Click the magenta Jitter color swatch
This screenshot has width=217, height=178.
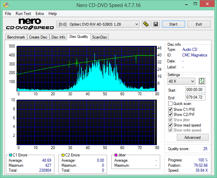pyautogui.click(x=116, y=155)
